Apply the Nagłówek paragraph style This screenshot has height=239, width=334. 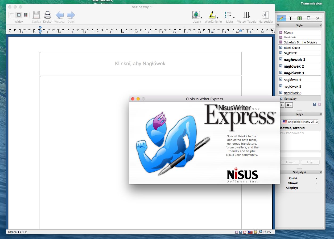[x=299, y=53]
